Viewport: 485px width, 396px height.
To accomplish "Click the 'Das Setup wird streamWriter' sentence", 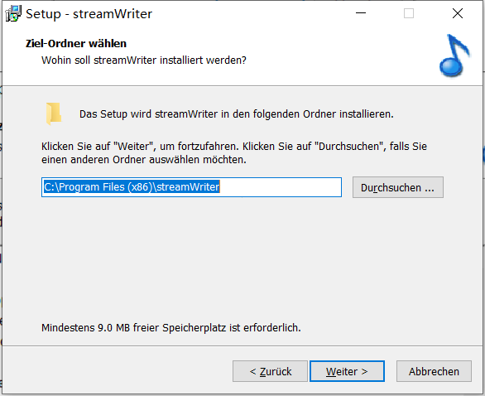I will (237, 114).
